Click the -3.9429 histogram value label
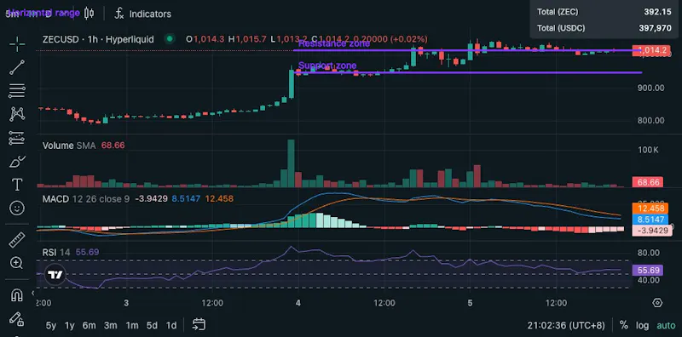This screenshot has height=337, width=682. click(x=651, y=231)
